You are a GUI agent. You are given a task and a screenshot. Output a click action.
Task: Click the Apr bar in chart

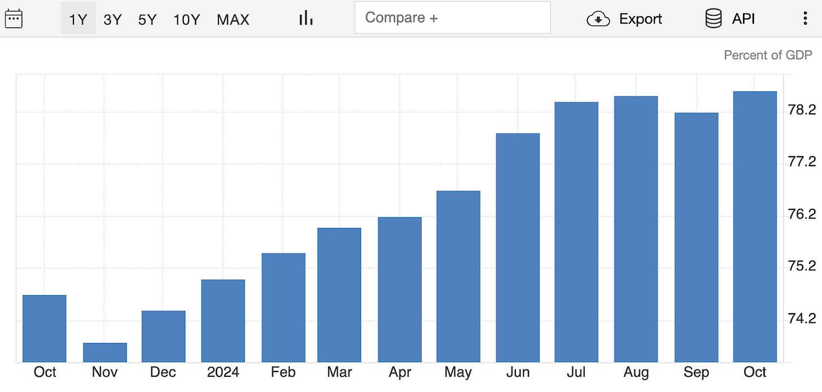400,289
